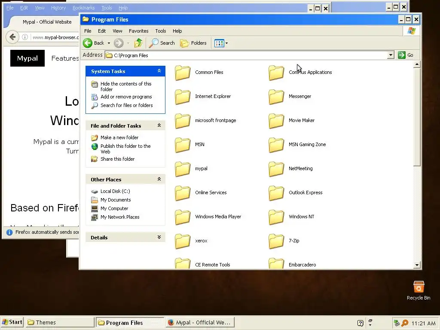Open My Documents from Other Places
Viewport: 440px width, 330px height.
(115, 200)
